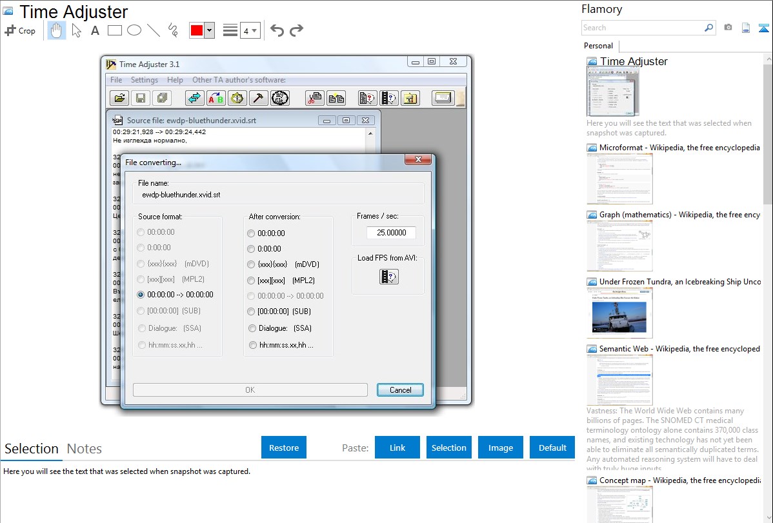The height and width of the screenshot is (523, 773).
Task: Switch to the Selection tab
Action: (32, 449)
